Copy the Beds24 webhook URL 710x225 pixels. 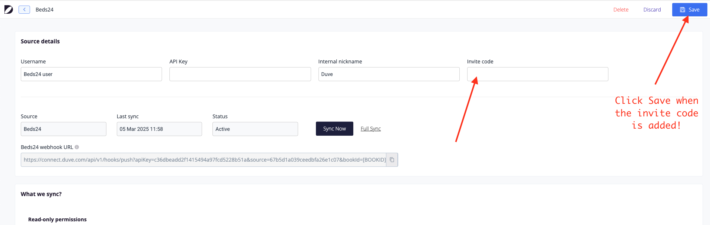[x=392, y=160]
